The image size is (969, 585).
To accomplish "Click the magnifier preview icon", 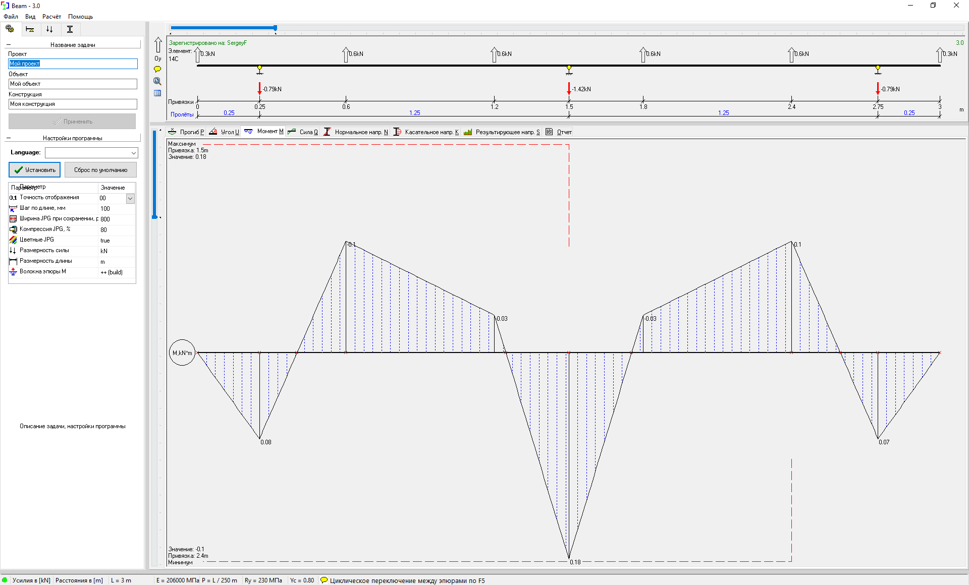I will [157, 81].
